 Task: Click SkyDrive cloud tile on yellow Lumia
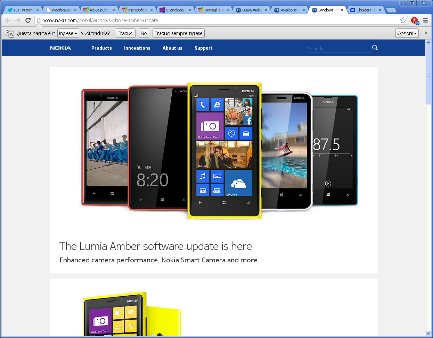pos(239,183)
